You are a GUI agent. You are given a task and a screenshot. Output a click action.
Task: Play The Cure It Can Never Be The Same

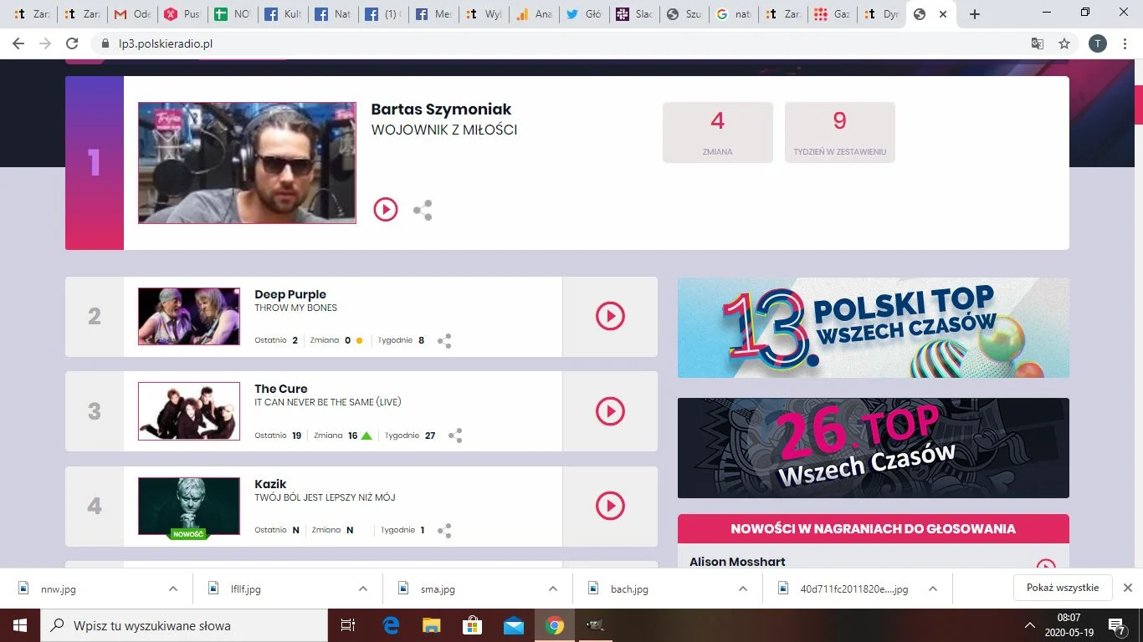coord(610,411)
